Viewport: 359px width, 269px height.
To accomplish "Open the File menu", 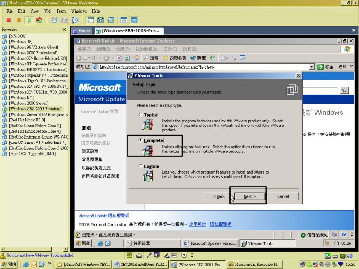I will (x=9, y=11).
